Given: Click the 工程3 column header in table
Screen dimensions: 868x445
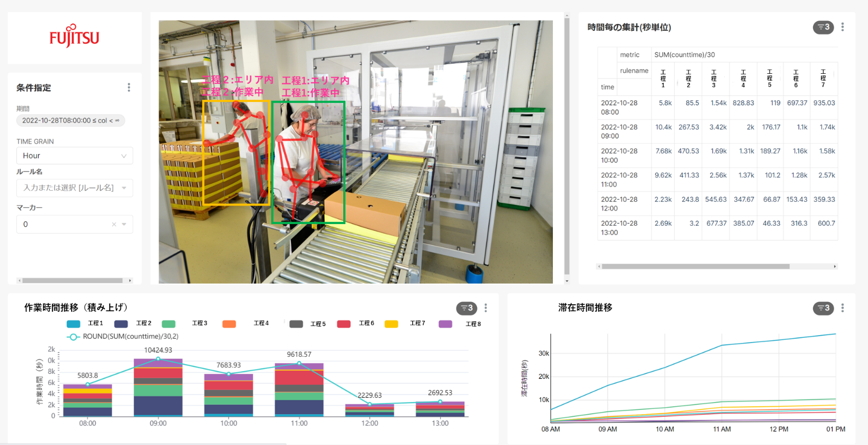Looking at the screenshot, I should point(714,78).
